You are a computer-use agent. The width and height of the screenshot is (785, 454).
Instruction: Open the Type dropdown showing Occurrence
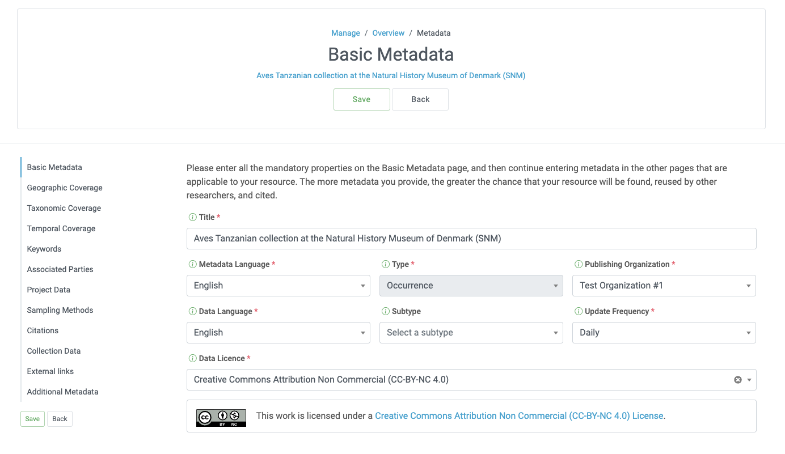click(x=471, y=286)
